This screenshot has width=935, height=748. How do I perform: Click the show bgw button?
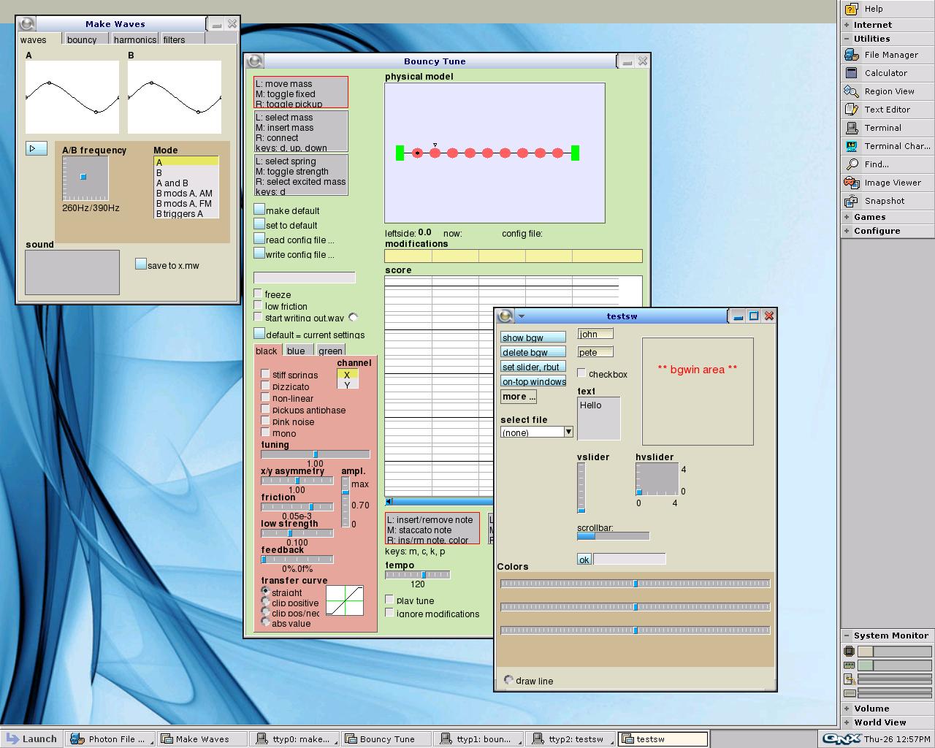[x=533, y=337]
